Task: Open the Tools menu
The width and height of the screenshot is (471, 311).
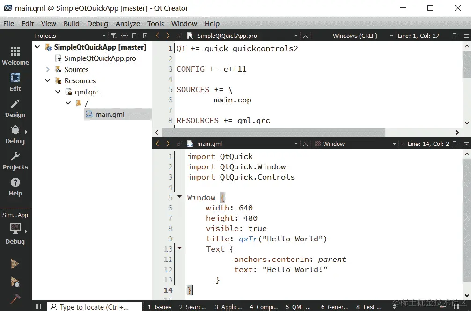Action: coord(155,24)
